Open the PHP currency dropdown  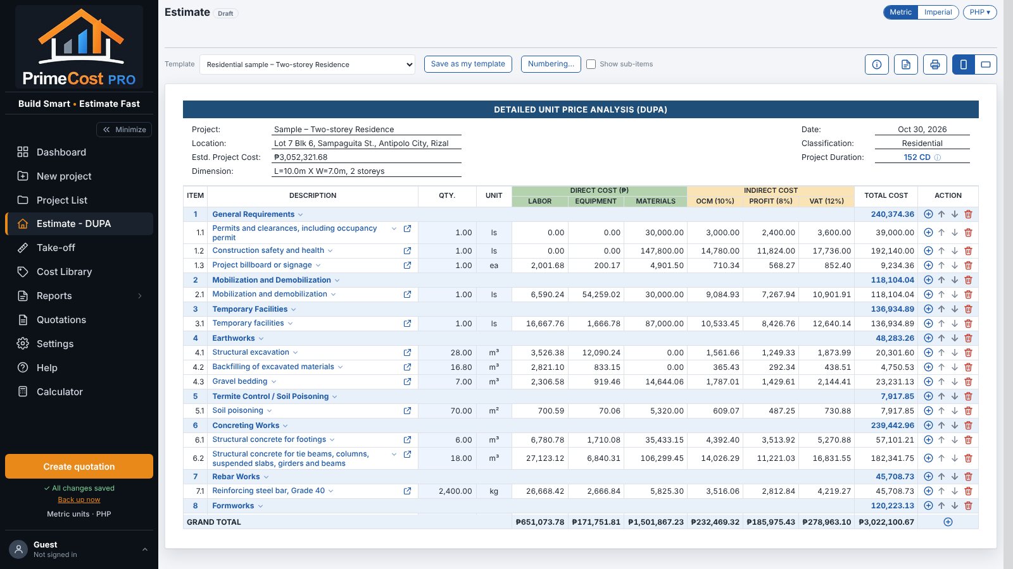[x=979, y=12]
